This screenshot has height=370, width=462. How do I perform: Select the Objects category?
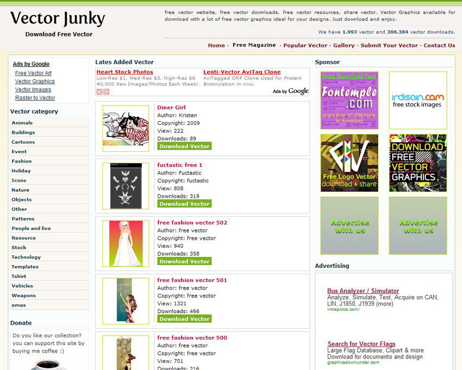(49, 199)
